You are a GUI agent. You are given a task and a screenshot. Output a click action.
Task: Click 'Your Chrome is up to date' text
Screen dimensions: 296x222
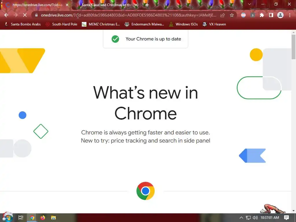(153, 39)
